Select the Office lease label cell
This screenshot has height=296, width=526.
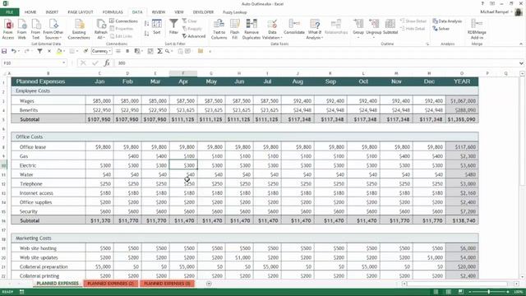48,147
